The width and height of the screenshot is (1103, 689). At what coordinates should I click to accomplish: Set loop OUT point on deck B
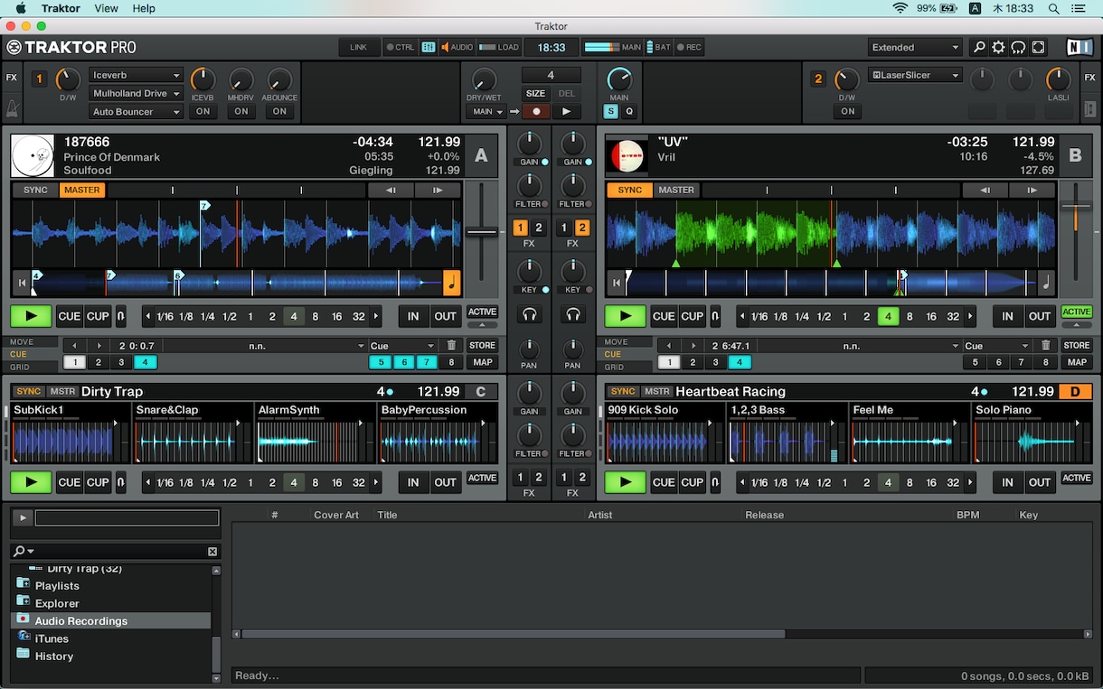[1040, 316]
